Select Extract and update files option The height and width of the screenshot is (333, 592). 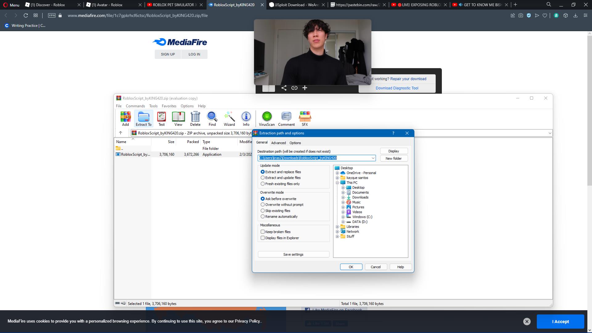[x=263, y=178]
